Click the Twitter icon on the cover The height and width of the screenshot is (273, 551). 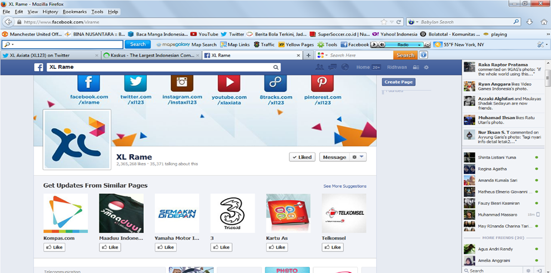136,83
